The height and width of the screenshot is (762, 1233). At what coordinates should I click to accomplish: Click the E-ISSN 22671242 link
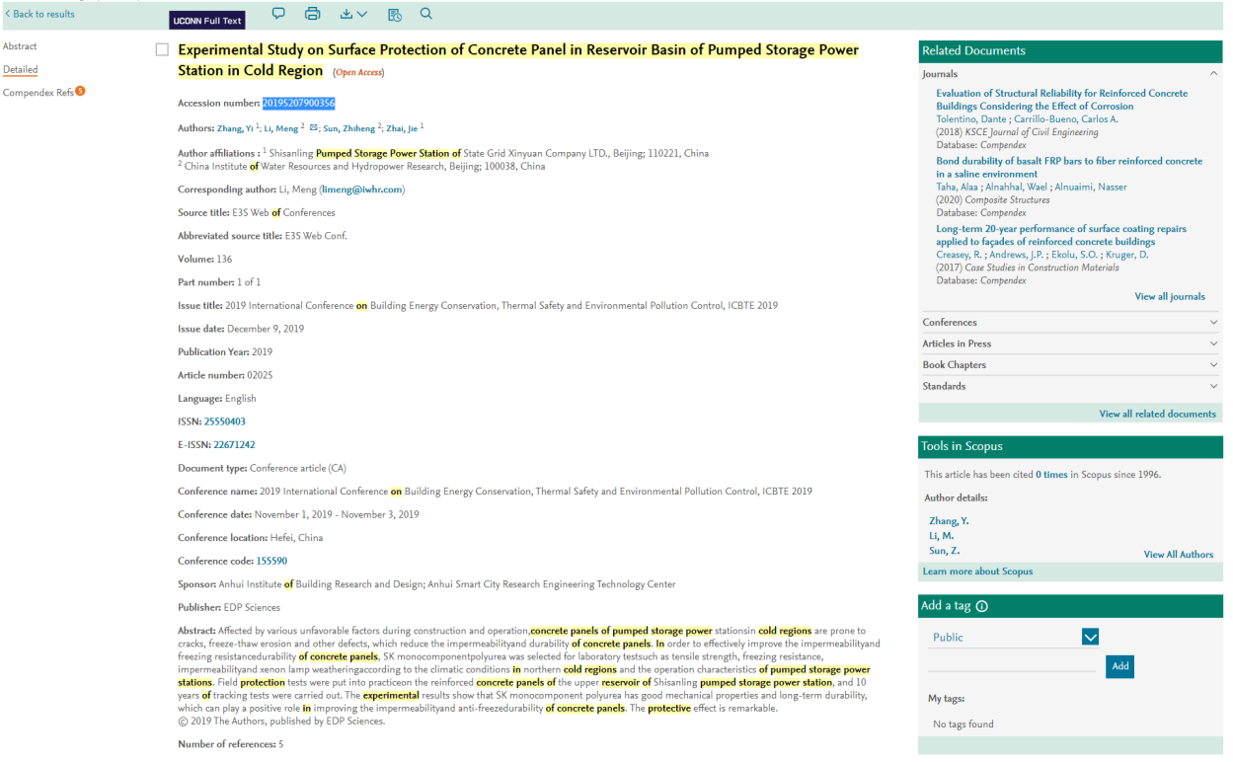pyautogui.click(x=234, y=445)
